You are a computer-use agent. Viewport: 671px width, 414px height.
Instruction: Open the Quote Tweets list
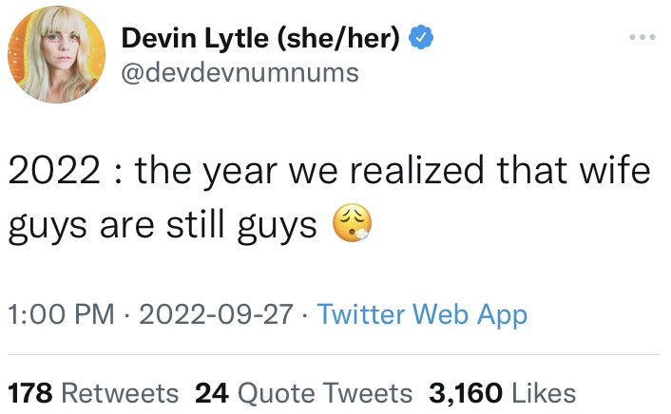coord(326,392)
